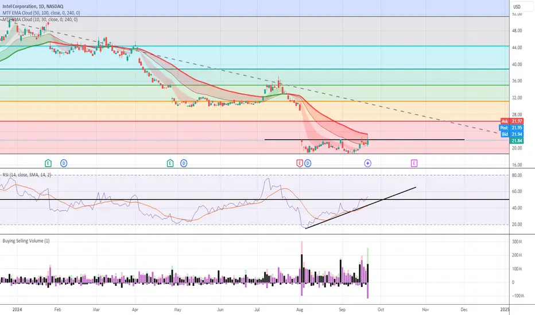Click the 300M volume scale label

pyautogui.click(x=517, y=242)
